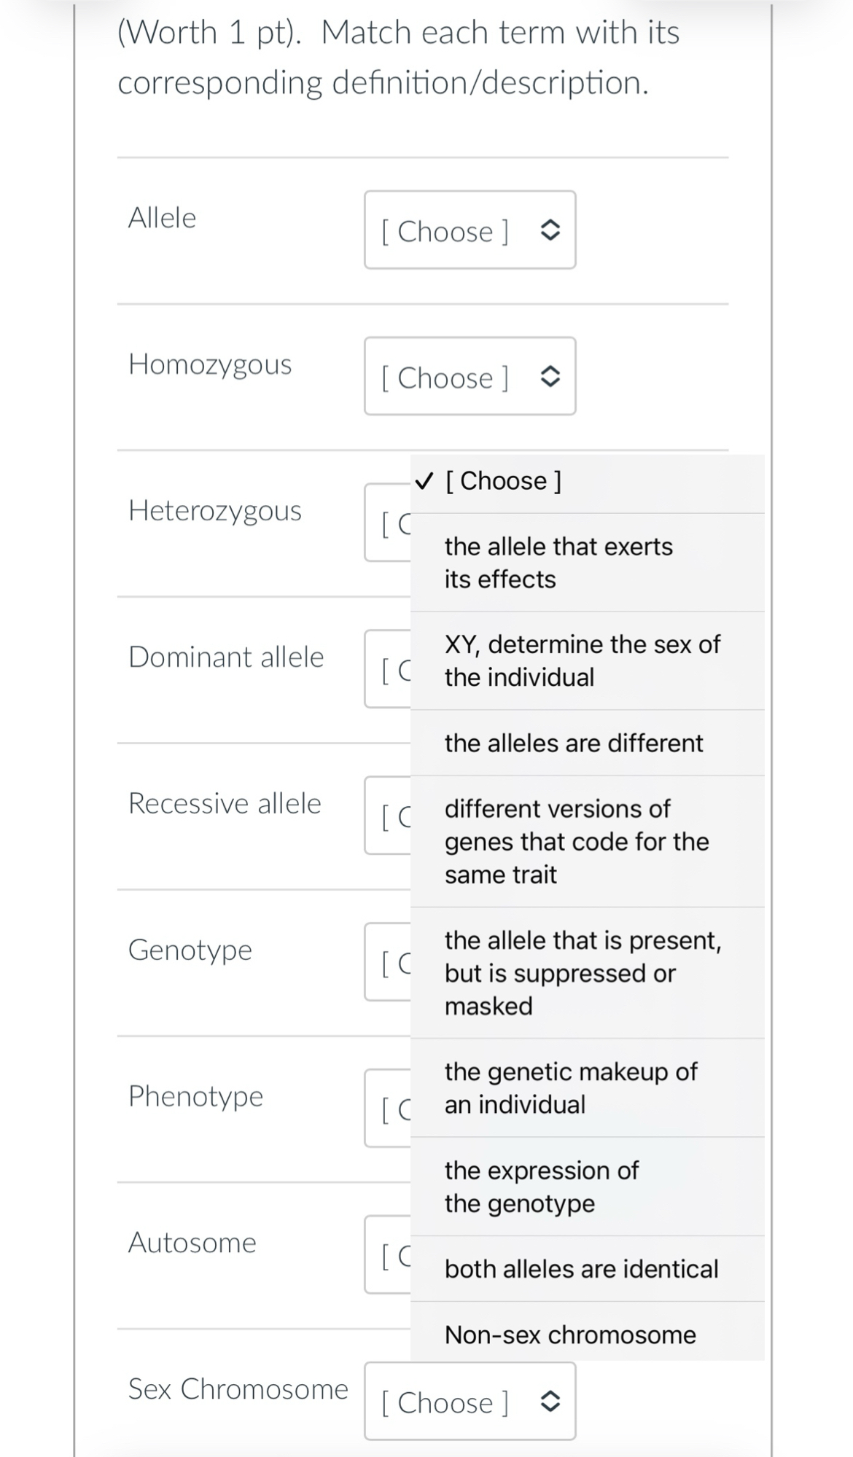Image resolution: width=853 pixels, height=1457 pixels.
Task: Select 'both alleles are identical' option
Action: [x=580, y=1268]
